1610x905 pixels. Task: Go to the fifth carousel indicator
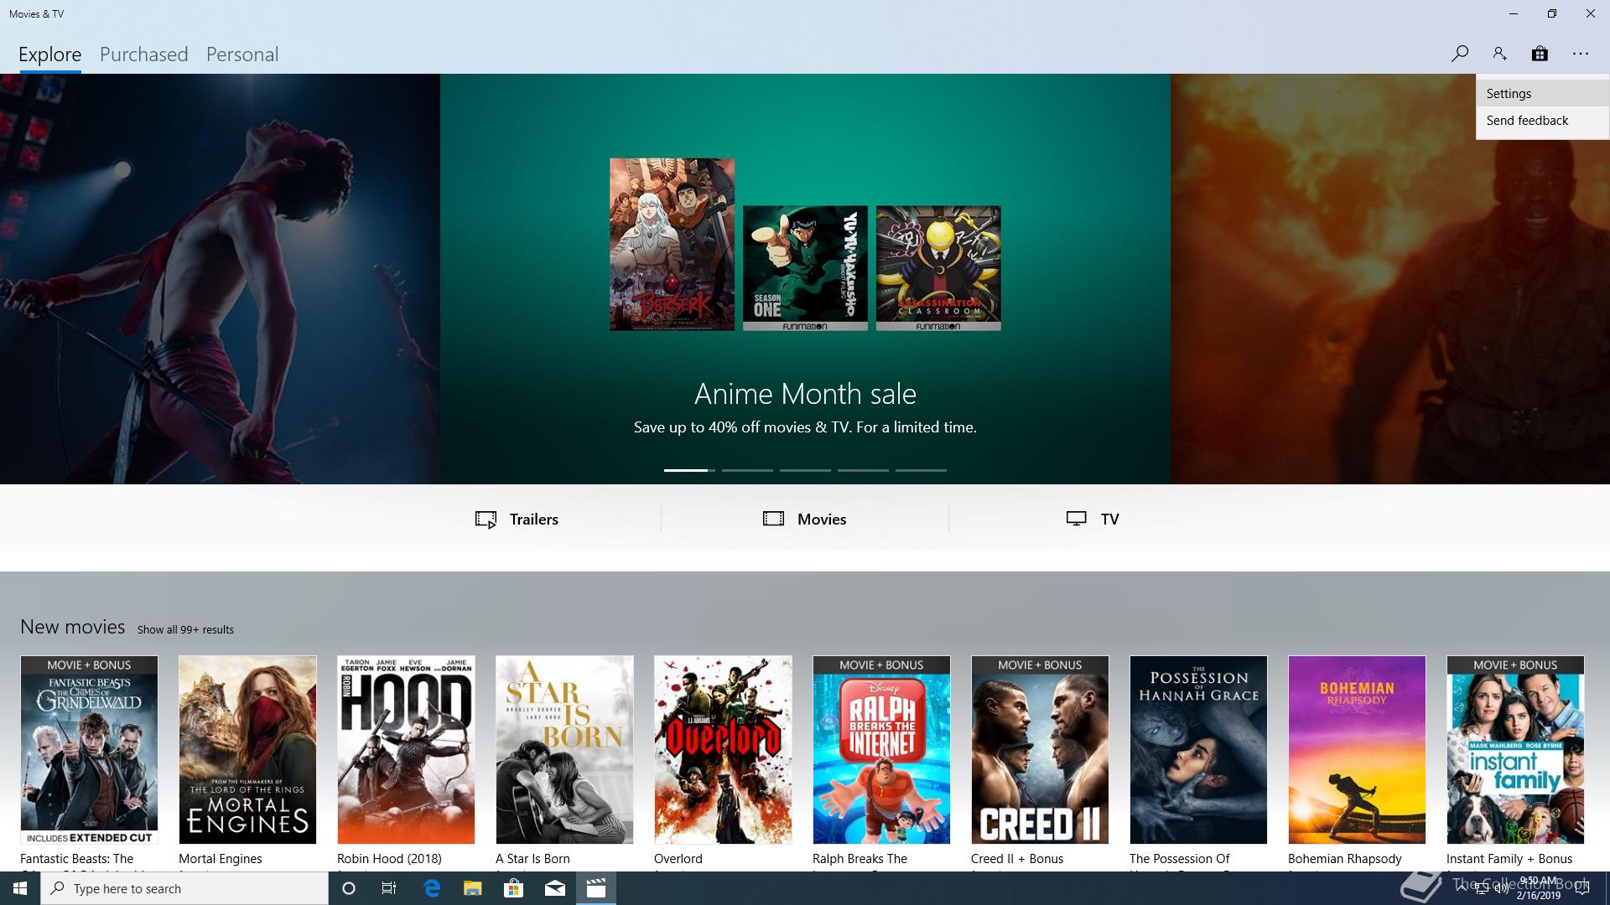(x=921, y=470)
